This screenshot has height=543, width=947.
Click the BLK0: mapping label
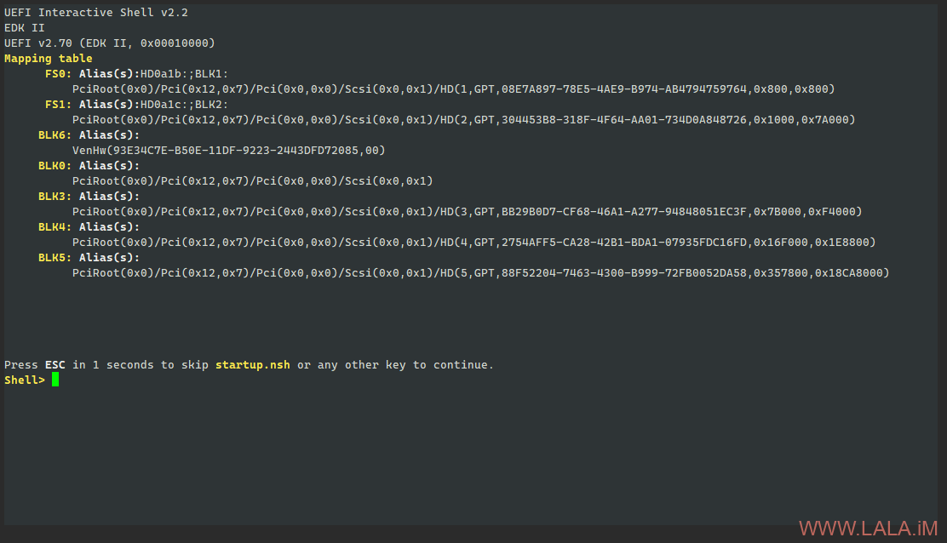tap(55, 166)
